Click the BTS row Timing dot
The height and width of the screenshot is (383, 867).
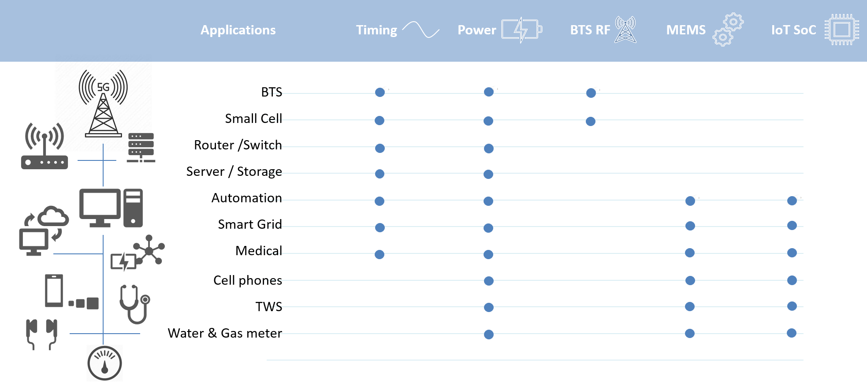pos(380,92)
